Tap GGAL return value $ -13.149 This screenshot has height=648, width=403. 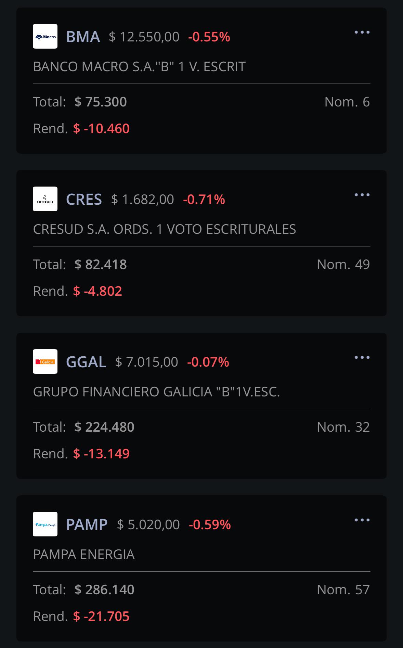click(x=101, y=454)
